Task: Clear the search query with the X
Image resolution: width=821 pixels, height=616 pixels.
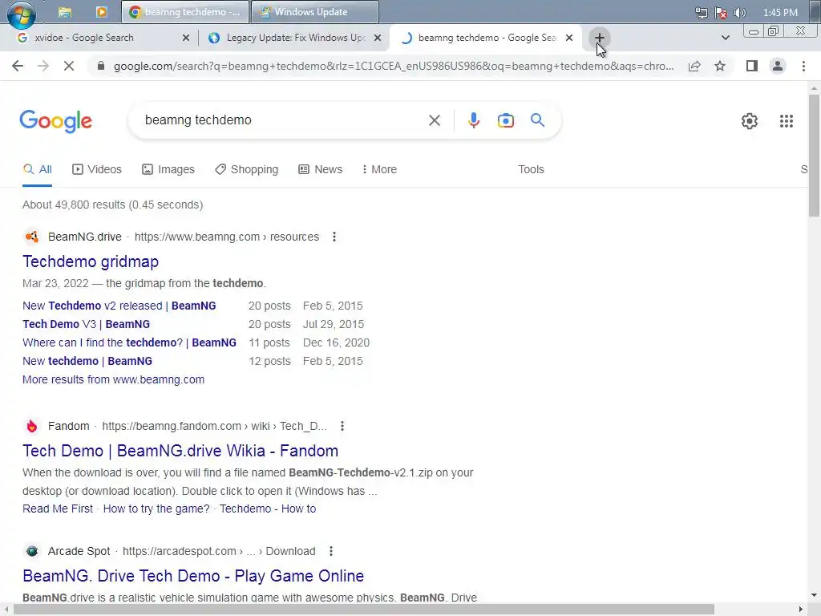Action: (434, 120)
